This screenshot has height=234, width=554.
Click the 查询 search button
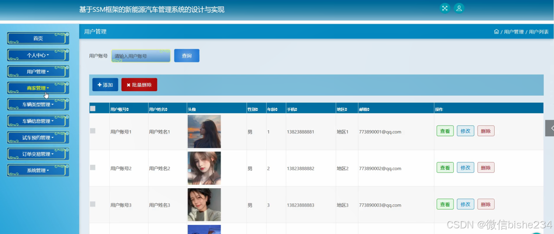[x=187, y=55]
